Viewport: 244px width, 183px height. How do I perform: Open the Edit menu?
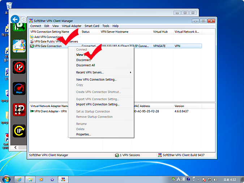[47, 26]
